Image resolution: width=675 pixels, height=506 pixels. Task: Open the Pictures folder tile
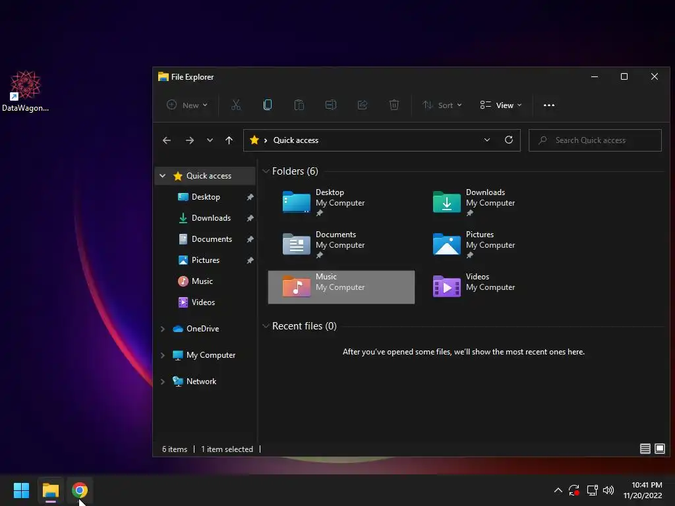coord(491,245)
